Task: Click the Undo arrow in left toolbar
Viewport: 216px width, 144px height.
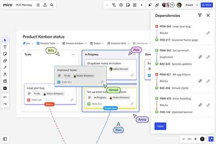Action: tap(5, 97)
